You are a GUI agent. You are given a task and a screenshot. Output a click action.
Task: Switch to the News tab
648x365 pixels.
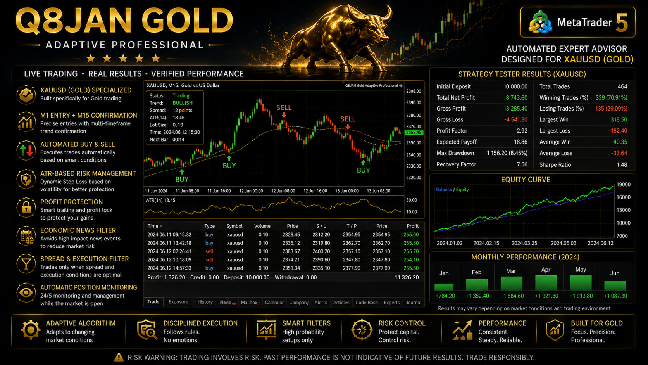tap(227, 302)
